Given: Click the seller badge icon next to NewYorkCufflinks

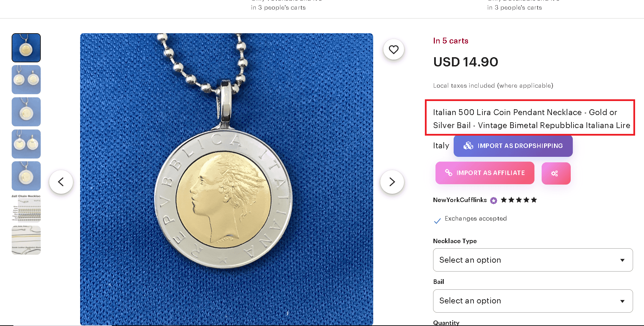Looking at the screenshot, I should (x=493, y=200).
